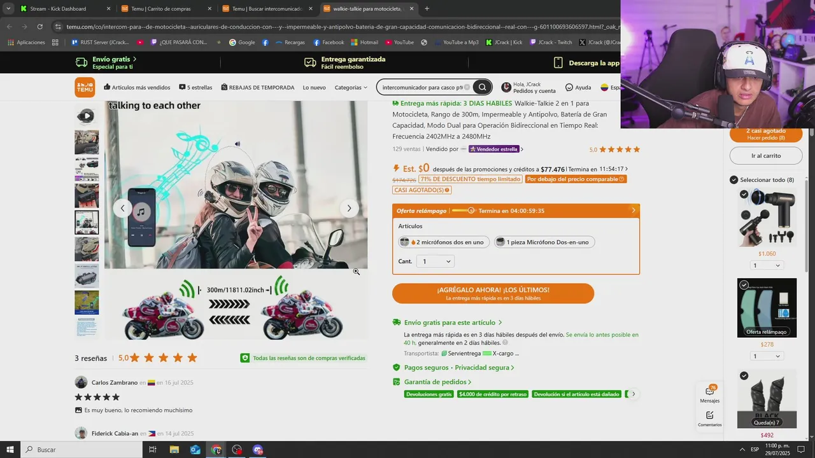This screenshot has height=458, width=815.
Task: Click Windows taskbar Buscar search box
Action: (81, 450)
